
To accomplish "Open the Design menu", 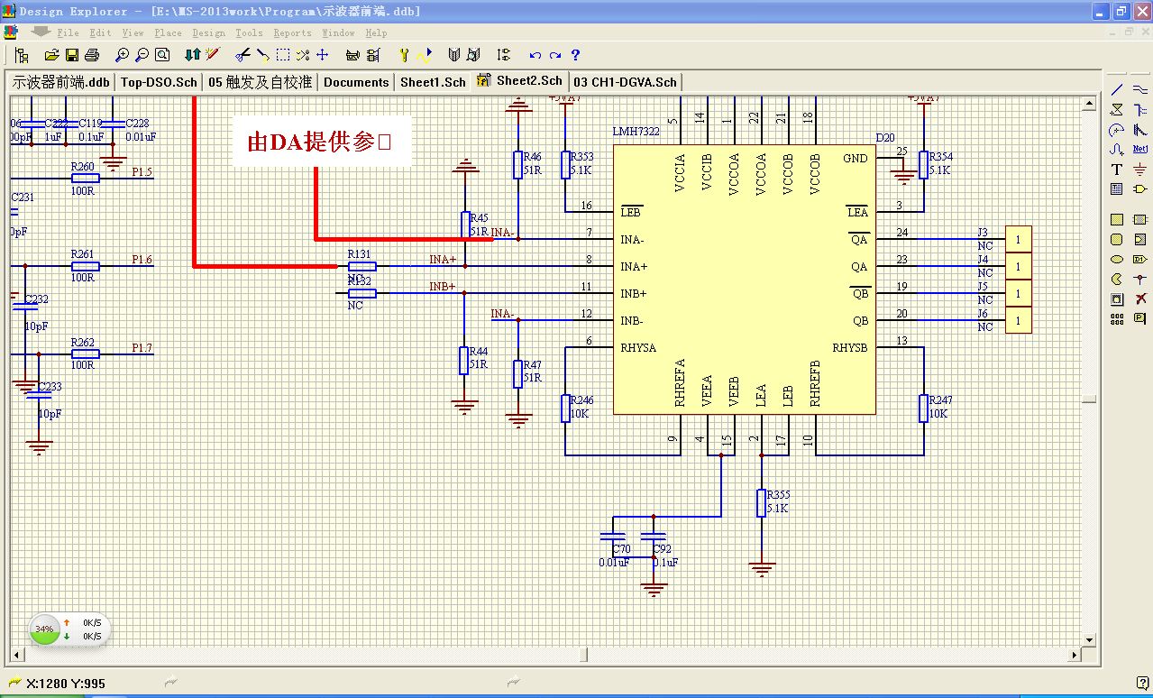I will tap(208, 32).
